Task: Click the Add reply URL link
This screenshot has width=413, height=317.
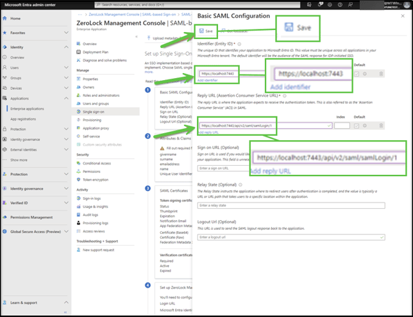Action: [x=208, y=133]
